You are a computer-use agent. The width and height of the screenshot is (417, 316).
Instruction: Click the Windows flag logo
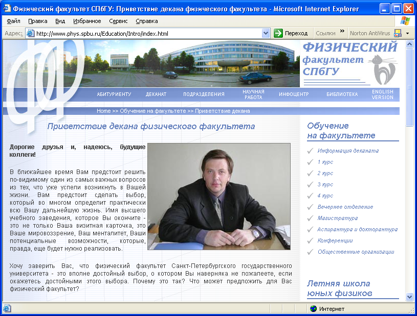pos(405,21)
